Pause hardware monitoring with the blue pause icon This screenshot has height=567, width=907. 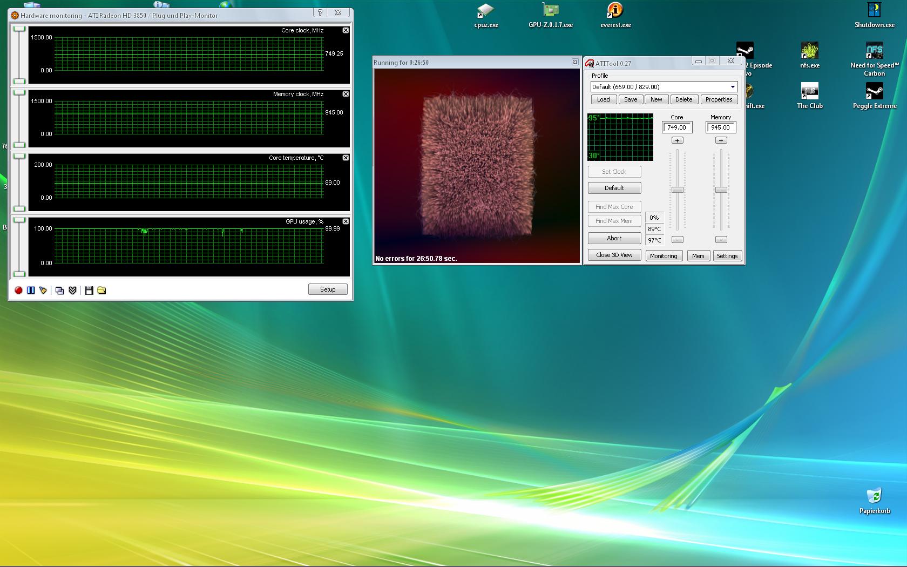(x=31, y=291)
